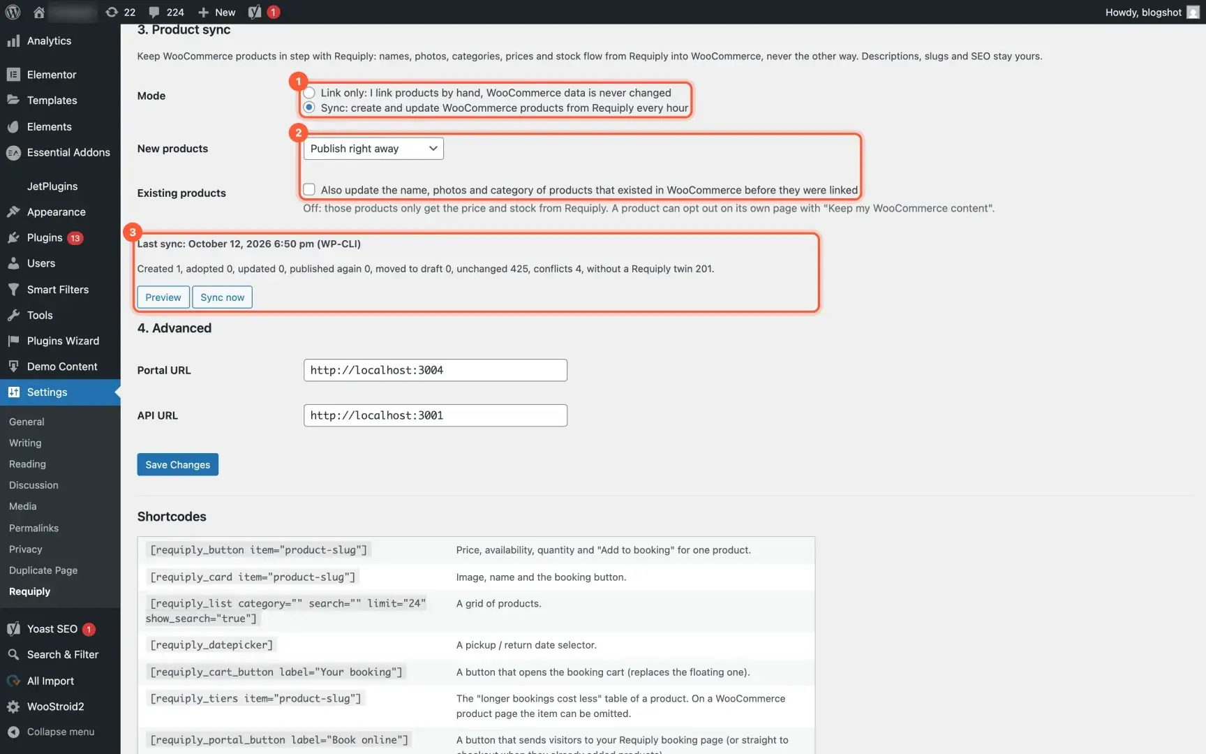The width and height of the screenshot is (1206, 754).
Task: Click the Tools wrench icon
Action: coord(13,315)
